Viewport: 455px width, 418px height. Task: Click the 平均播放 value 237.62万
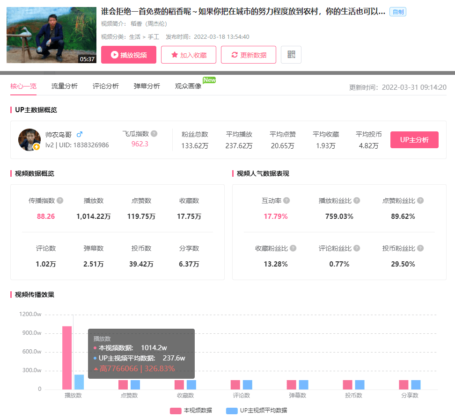point(239,146)
